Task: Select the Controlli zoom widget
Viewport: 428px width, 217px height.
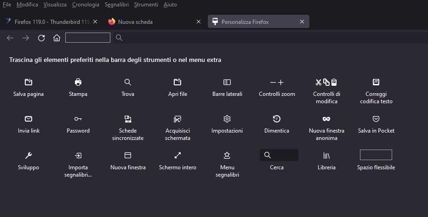Action: click(x=277, y=82)
